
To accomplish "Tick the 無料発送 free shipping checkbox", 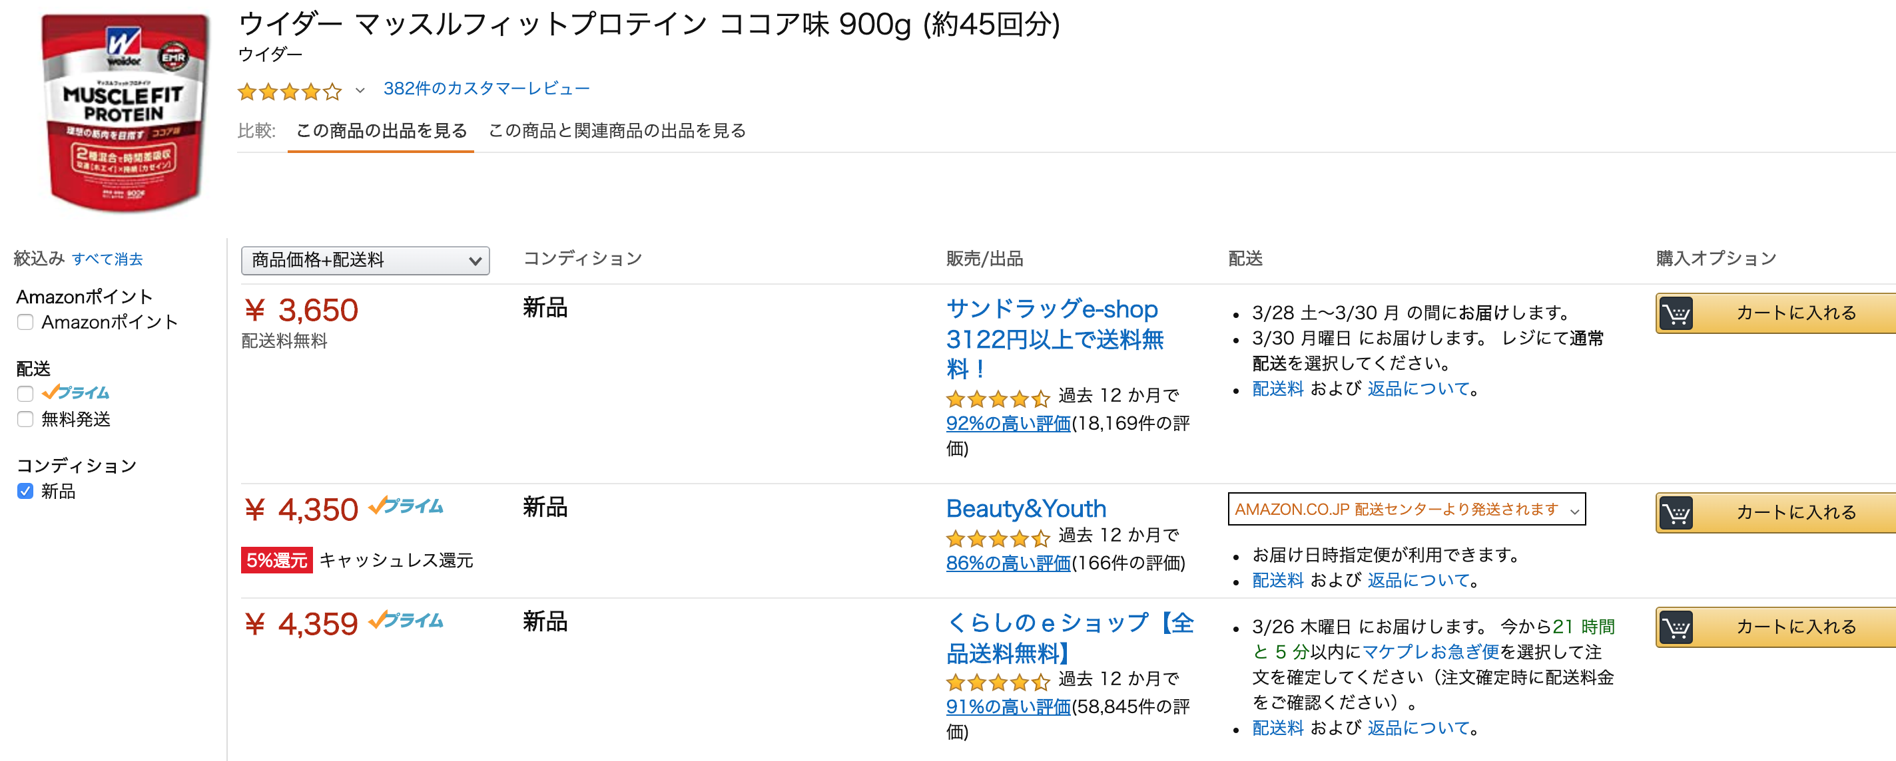I will [26, 419].
